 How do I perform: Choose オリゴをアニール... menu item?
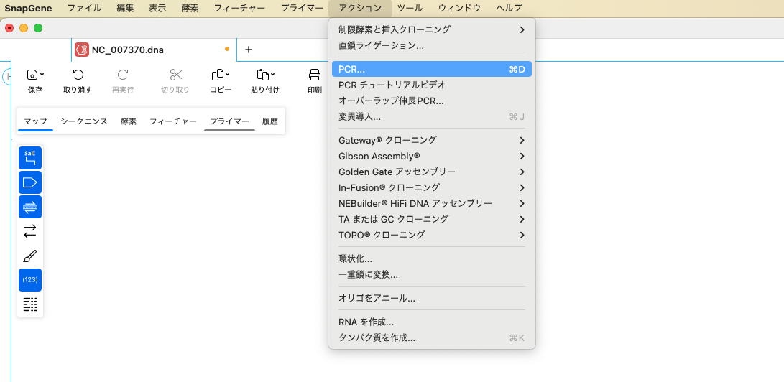(x=431, y=298)
